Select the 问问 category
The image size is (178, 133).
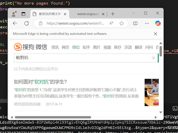pyautogui.click(x=149, y=47)
